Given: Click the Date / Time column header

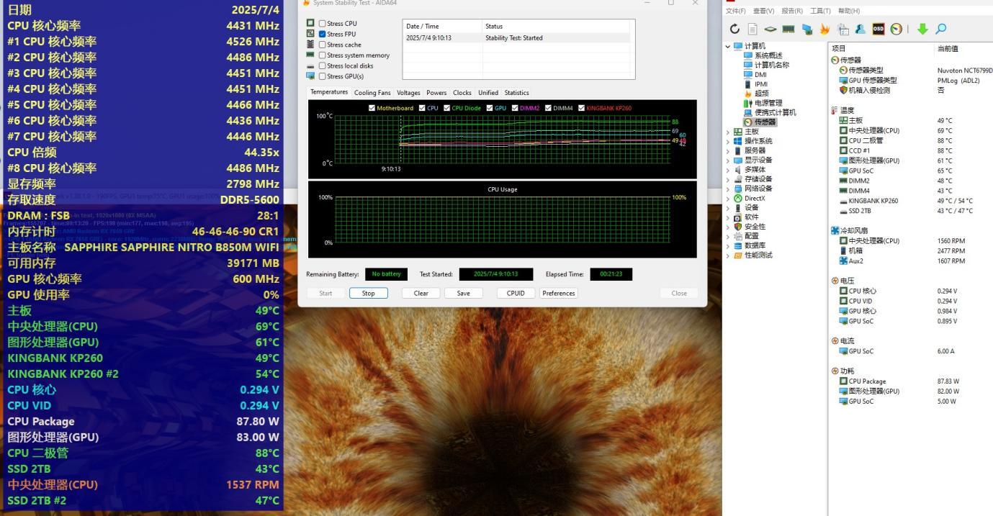Looking at the screenshot, I should point(423,27).
